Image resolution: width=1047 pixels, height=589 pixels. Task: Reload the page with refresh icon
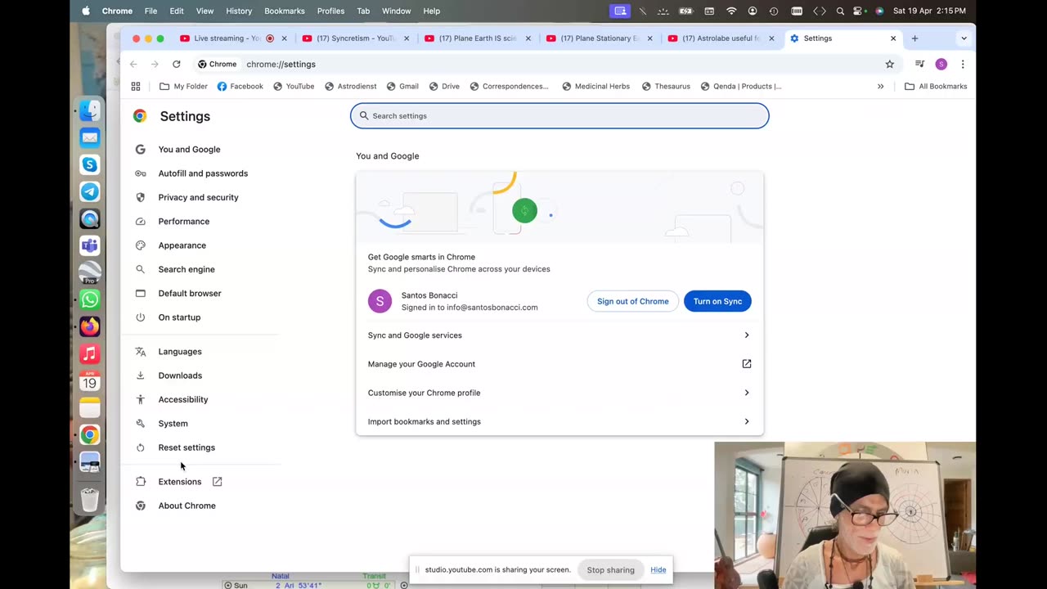tap(176, 64)
